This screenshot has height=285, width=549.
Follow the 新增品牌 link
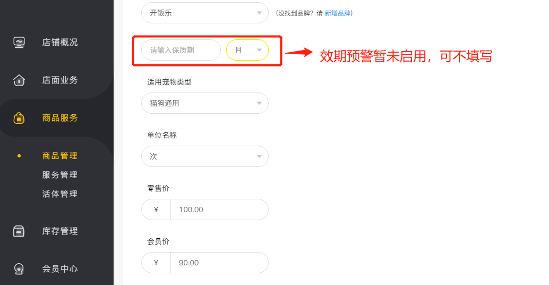(x=338, y=13)
